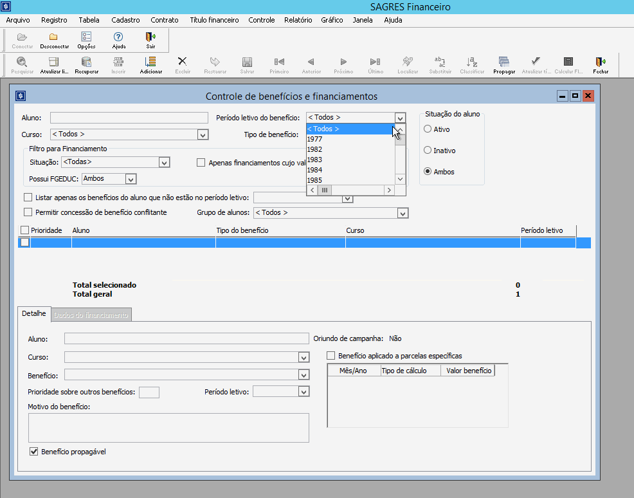The height and width of the screenshot is (498, 634).
Task: Open the Grupo de alunos dropdown
Action: (x=403, y=213)
